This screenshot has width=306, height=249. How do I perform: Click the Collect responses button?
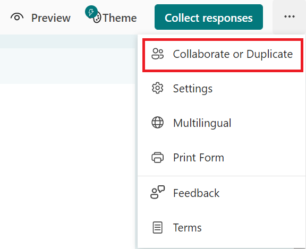(x=209, y=17)
